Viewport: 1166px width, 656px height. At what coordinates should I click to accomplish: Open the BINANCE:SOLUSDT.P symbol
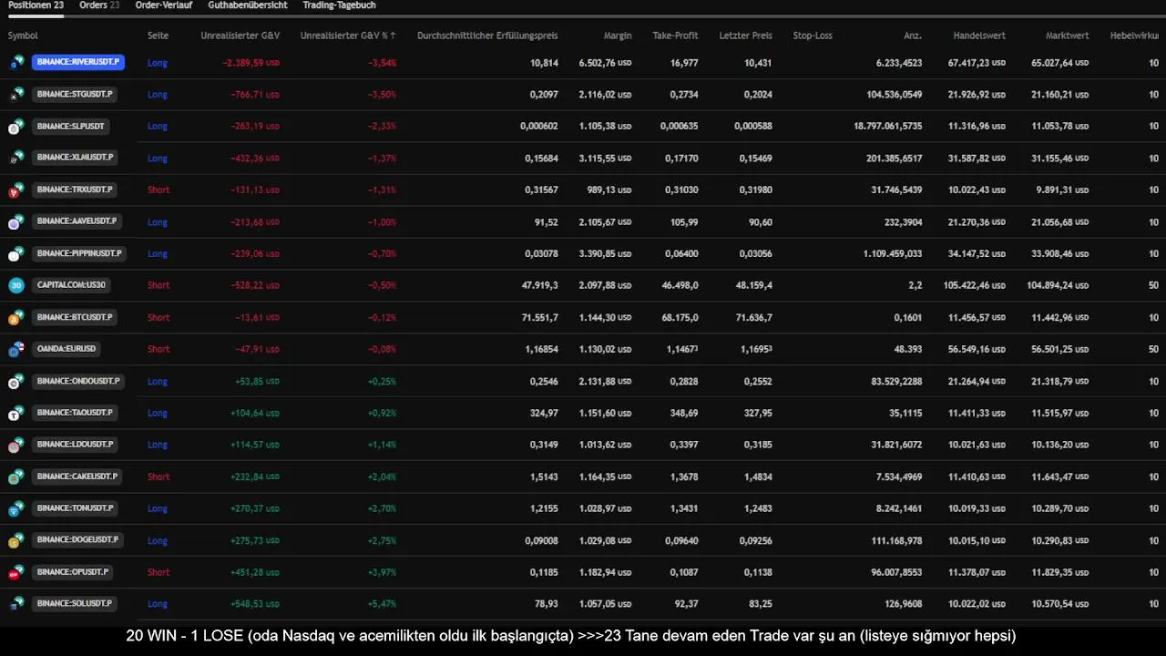pyautogui.click(x=76, y=603)
